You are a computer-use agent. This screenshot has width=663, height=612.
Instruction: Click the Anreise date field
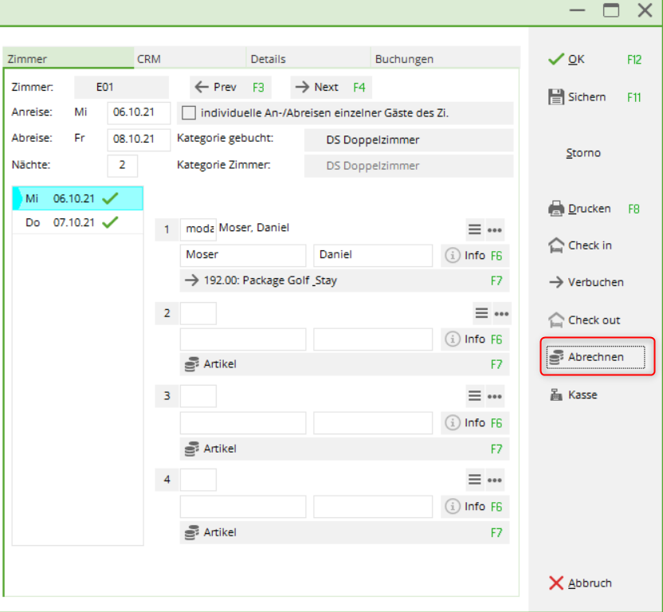pos(138,113)
